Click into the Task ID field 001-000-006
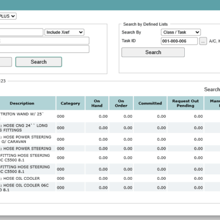 click(179, 41)
